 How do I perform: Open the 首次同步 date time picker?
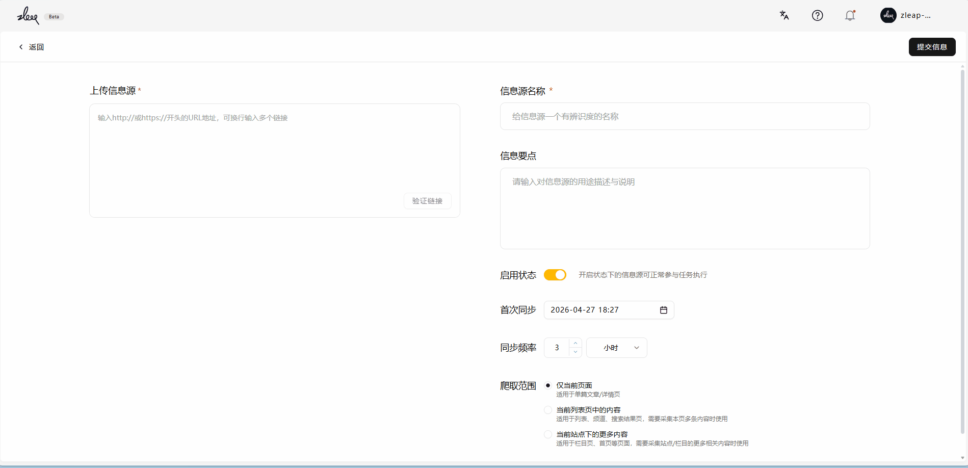pyautogui.click(x=609, y=310)
